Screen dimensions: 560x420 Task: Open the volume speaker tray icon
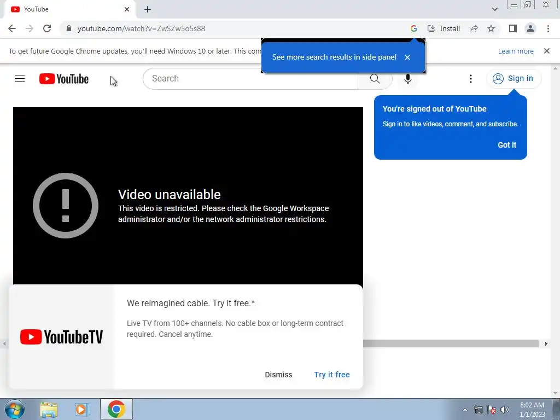tap(505, 410)
